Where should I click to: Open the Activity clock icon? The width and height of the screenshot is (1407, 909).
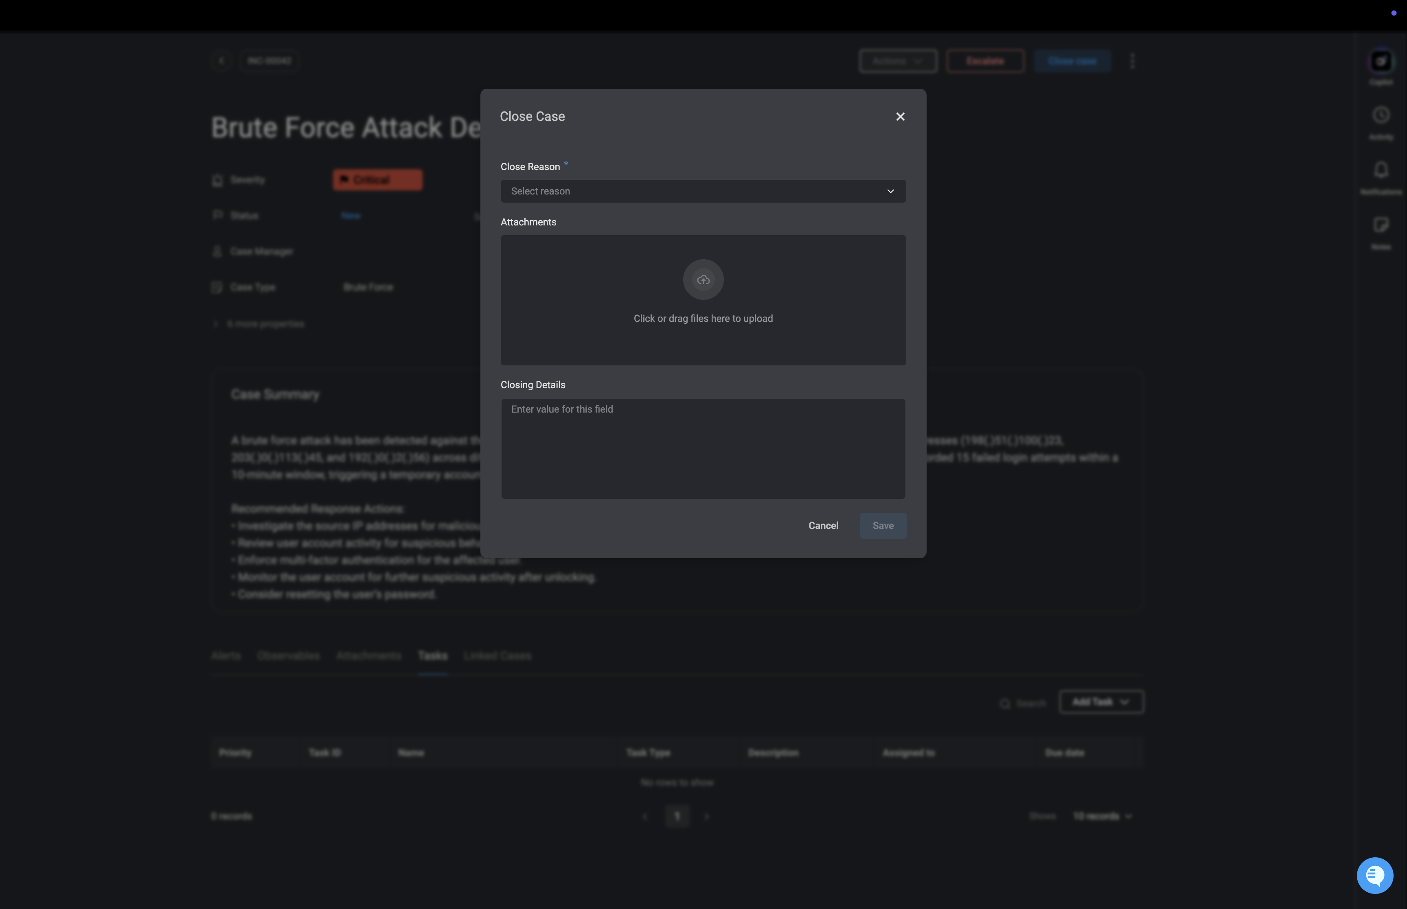[1381, 116]
